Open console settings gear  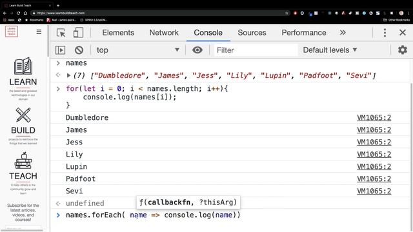click(403, 50)
